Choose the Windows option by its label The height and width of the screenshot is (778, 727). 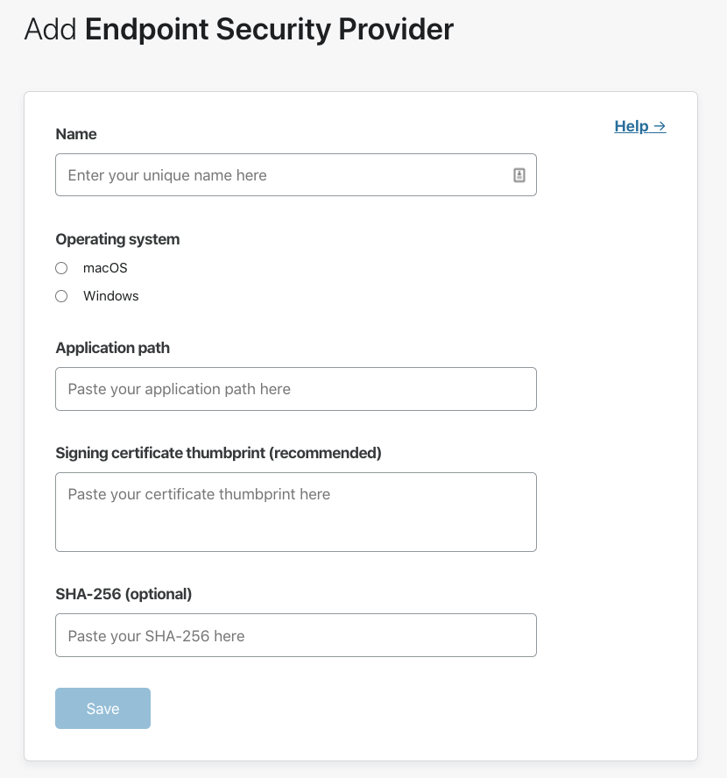click(111, 296)
